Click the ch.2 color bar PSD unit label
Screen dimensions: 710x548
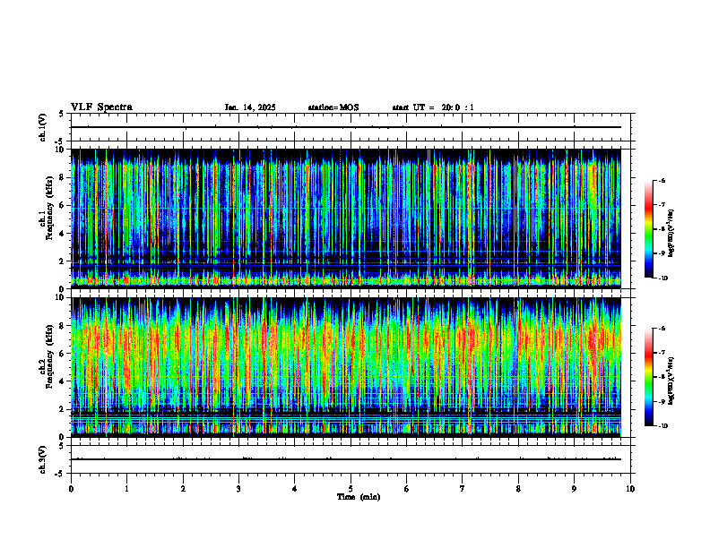671,381
